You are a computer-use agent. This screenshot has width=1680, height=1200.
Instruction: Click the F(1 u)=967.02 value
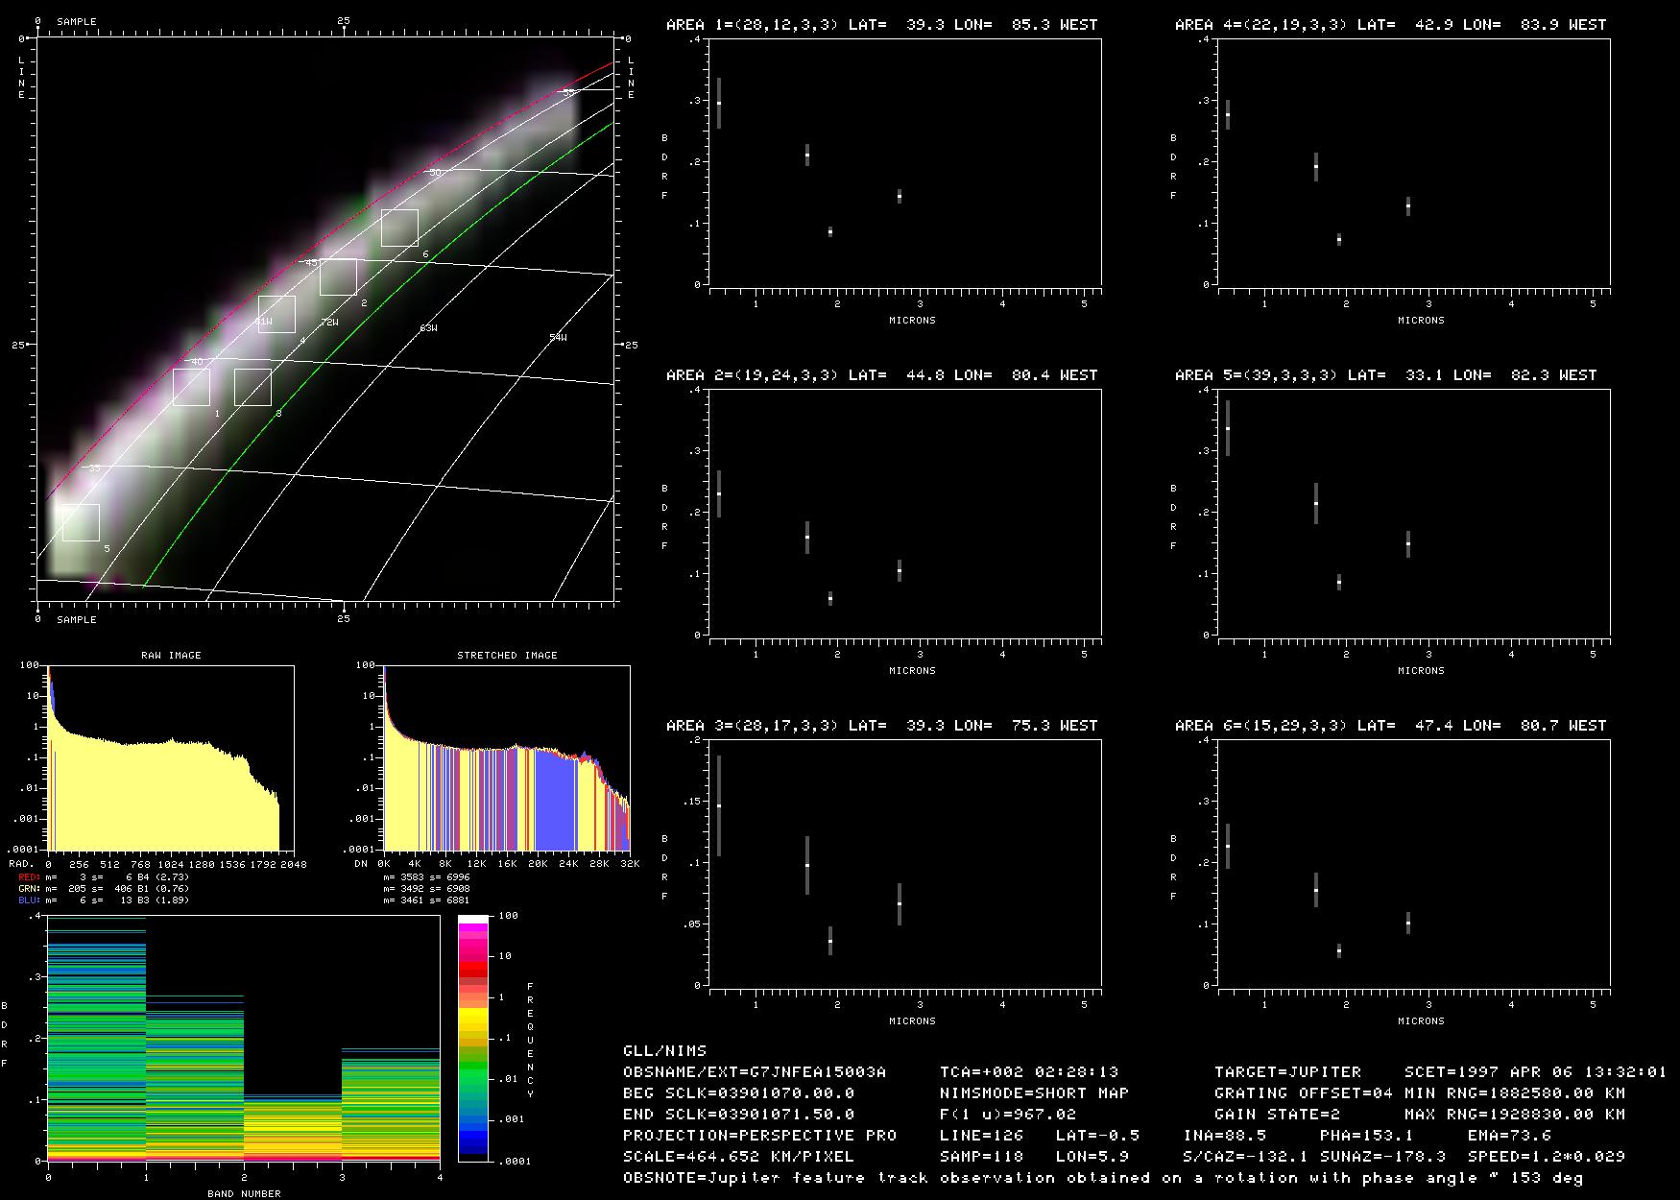coord(1008,1115)
